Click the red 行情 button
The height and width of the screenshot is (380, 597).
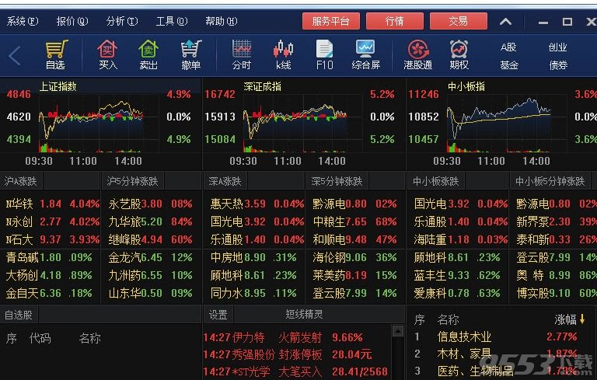click(x=394, y=21)
